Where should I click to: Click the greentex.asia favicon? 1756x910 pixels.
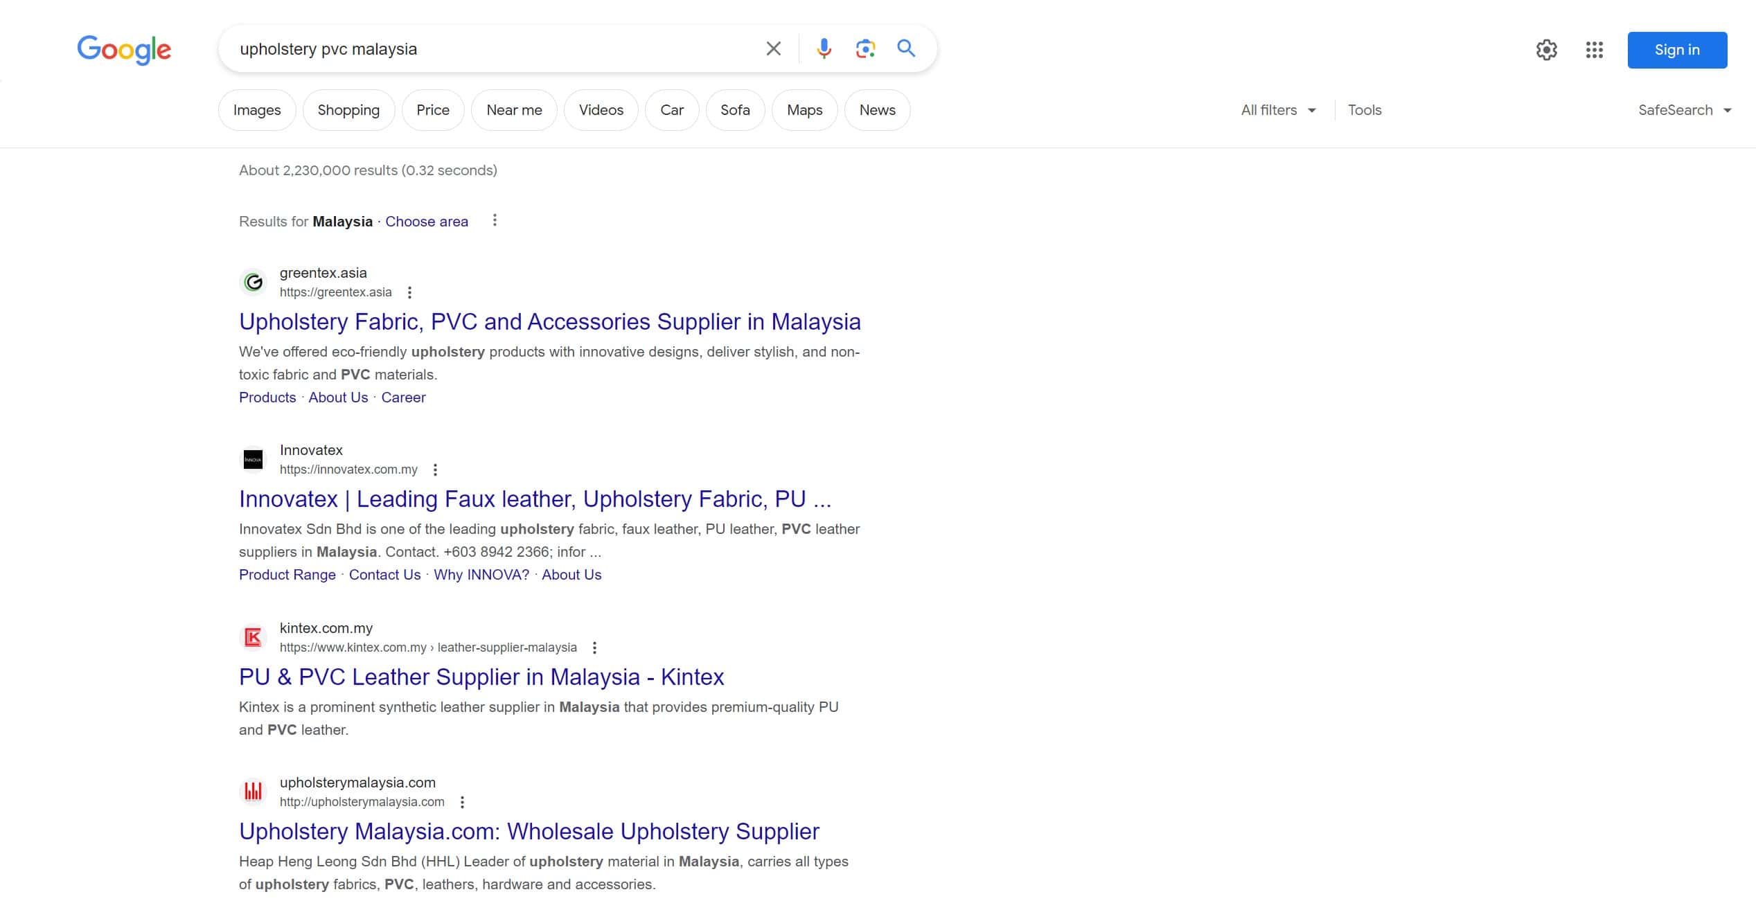point(254,282)
